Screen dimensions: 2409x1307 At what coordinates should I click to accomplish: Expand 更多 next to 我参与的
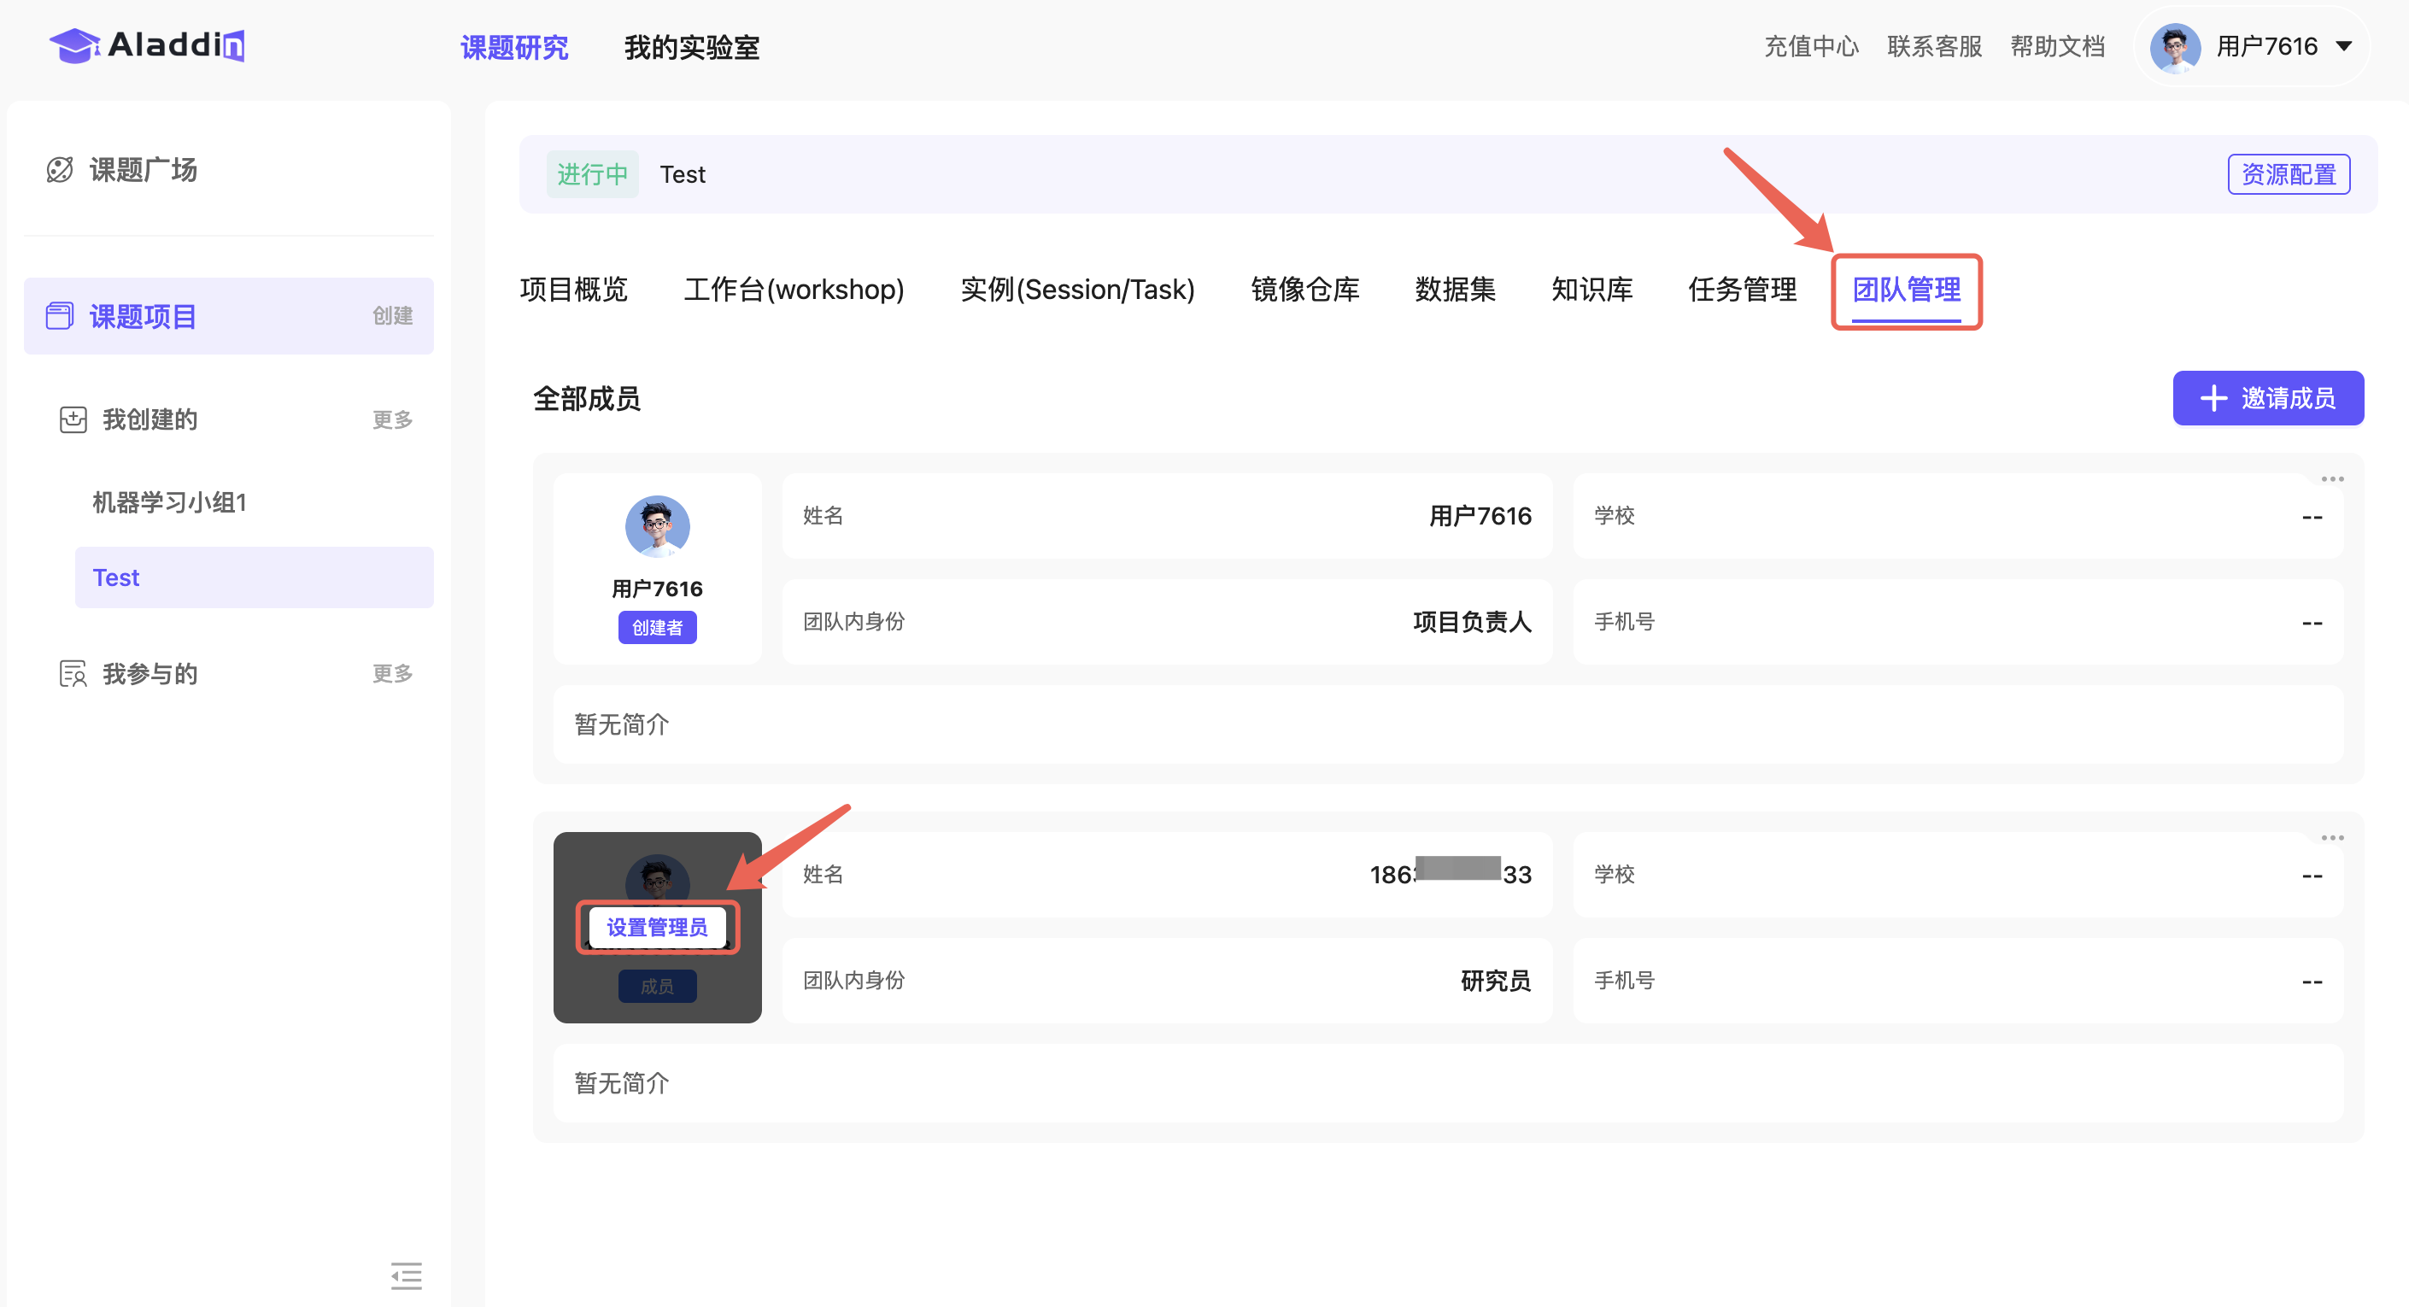coord(392,673)
